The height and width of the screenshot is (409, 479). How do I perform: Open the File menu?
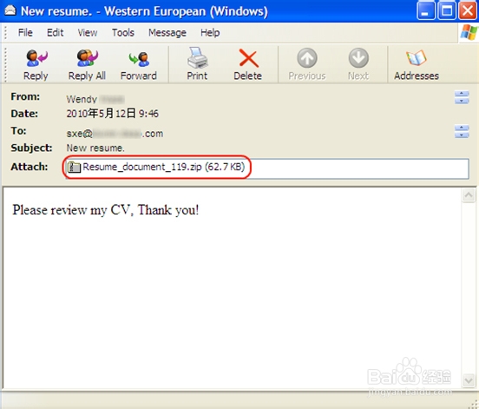[25, 32]
